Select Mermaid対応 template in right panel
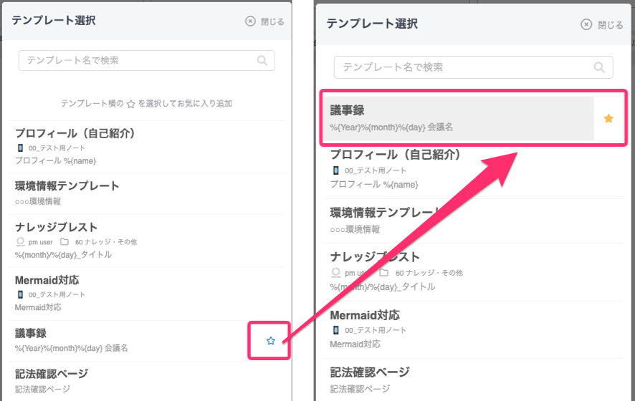The width and height of the screenshot is (635, 401). coord(365,315)
